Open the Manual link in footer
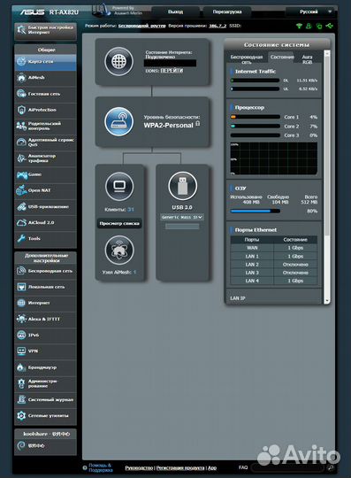 [x=139, y=467]
